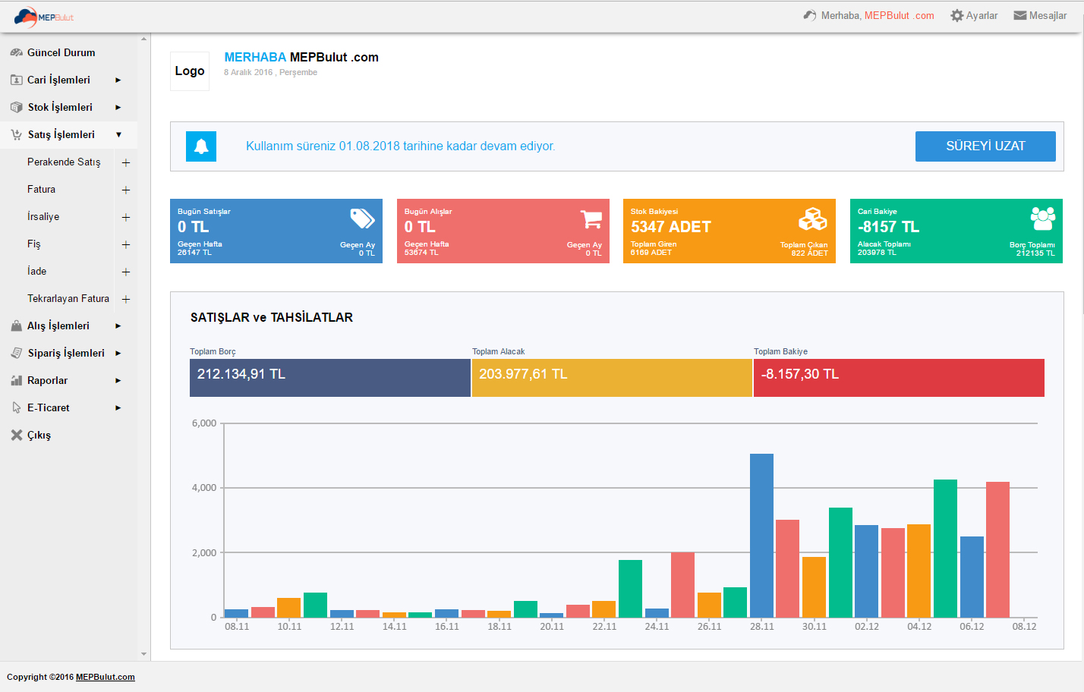Click the 08.12 x-axis date label
Image resolution: width=1084 pixels, height=692 pixels.
[x=1024, y=626]
